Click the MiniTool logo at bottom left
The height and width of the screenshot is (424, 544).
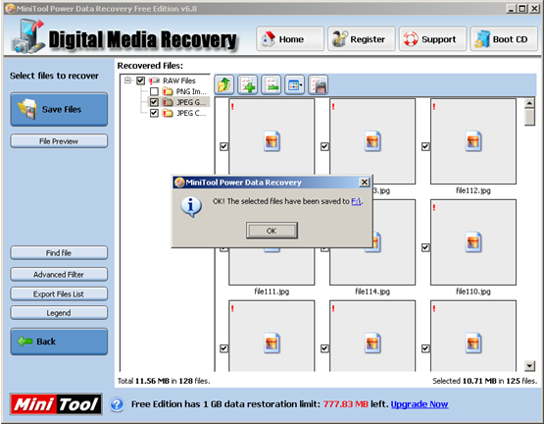click(x=56, y=404)
